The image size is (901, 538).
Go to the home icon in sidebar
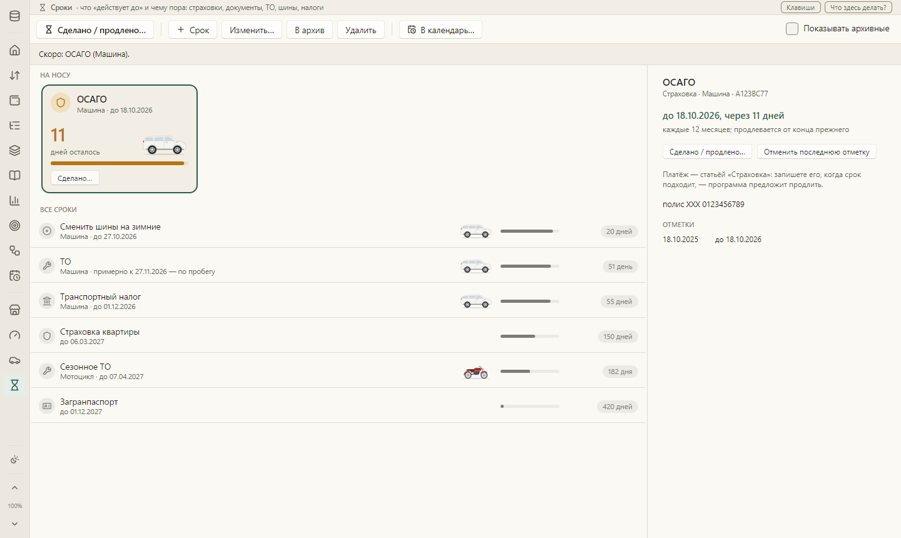(x=15, y=50)
